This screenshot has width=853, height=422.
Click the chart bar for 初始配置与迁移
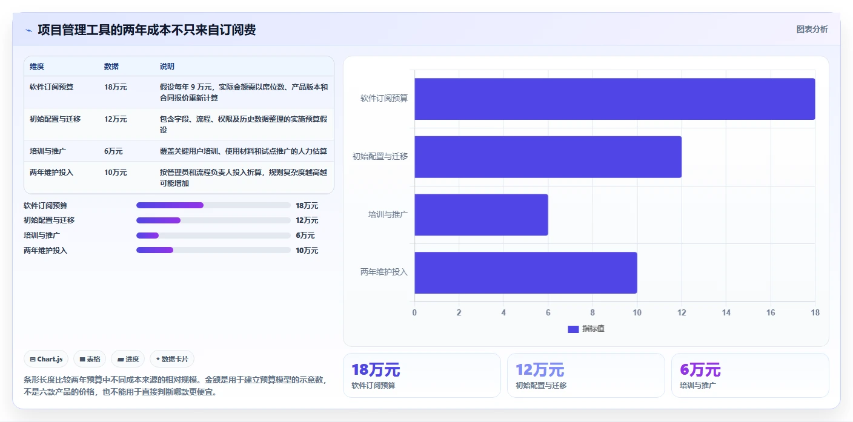pos(548,157)
